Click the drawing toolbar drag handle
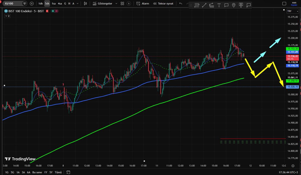301x175 pixels. tap(191, 5)
